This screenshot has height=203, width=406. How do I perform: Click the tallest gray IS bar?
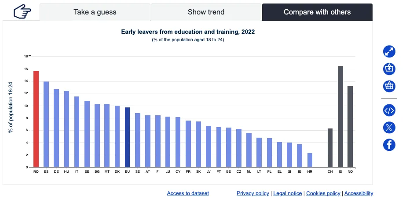pyautogui.click(x=340, y=116)
